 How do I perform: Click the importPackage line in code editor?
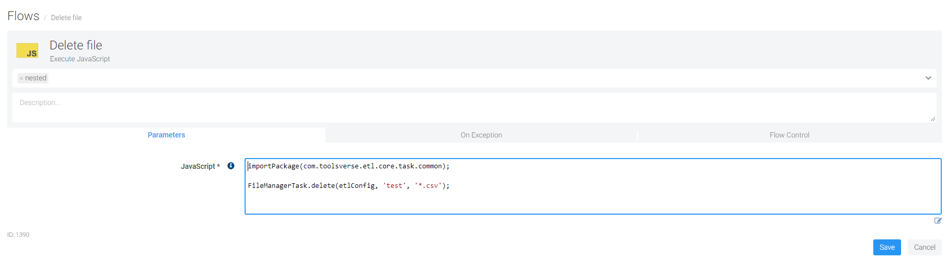pos(349,166)
